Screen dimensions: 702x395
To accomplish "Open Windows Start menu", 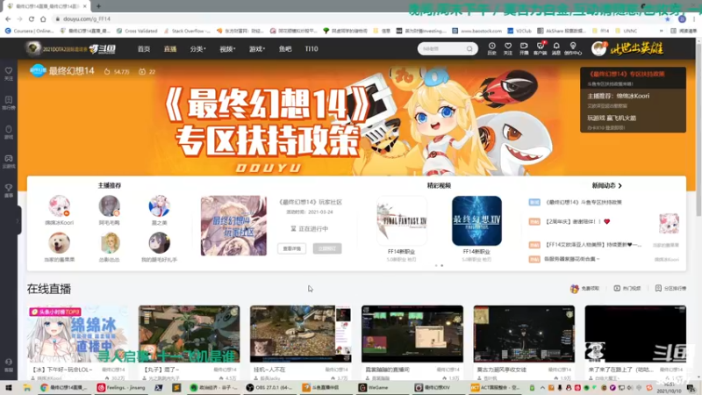I will coord(9,387).
